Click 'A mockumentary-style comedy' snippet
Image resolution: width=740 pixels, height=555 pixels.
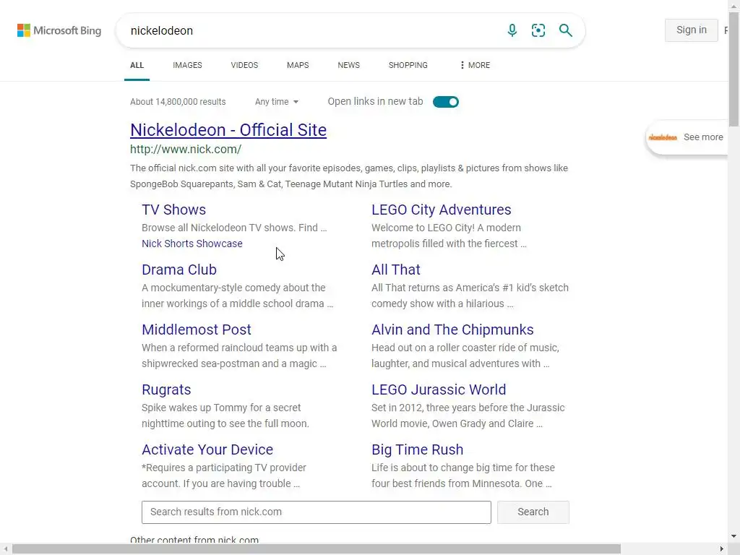click(237, 296)
